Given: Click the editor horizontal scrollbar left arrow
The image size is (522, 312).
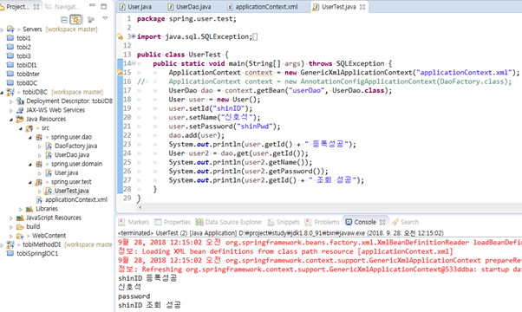Looking at the screenshot, I should click(140, 207).
